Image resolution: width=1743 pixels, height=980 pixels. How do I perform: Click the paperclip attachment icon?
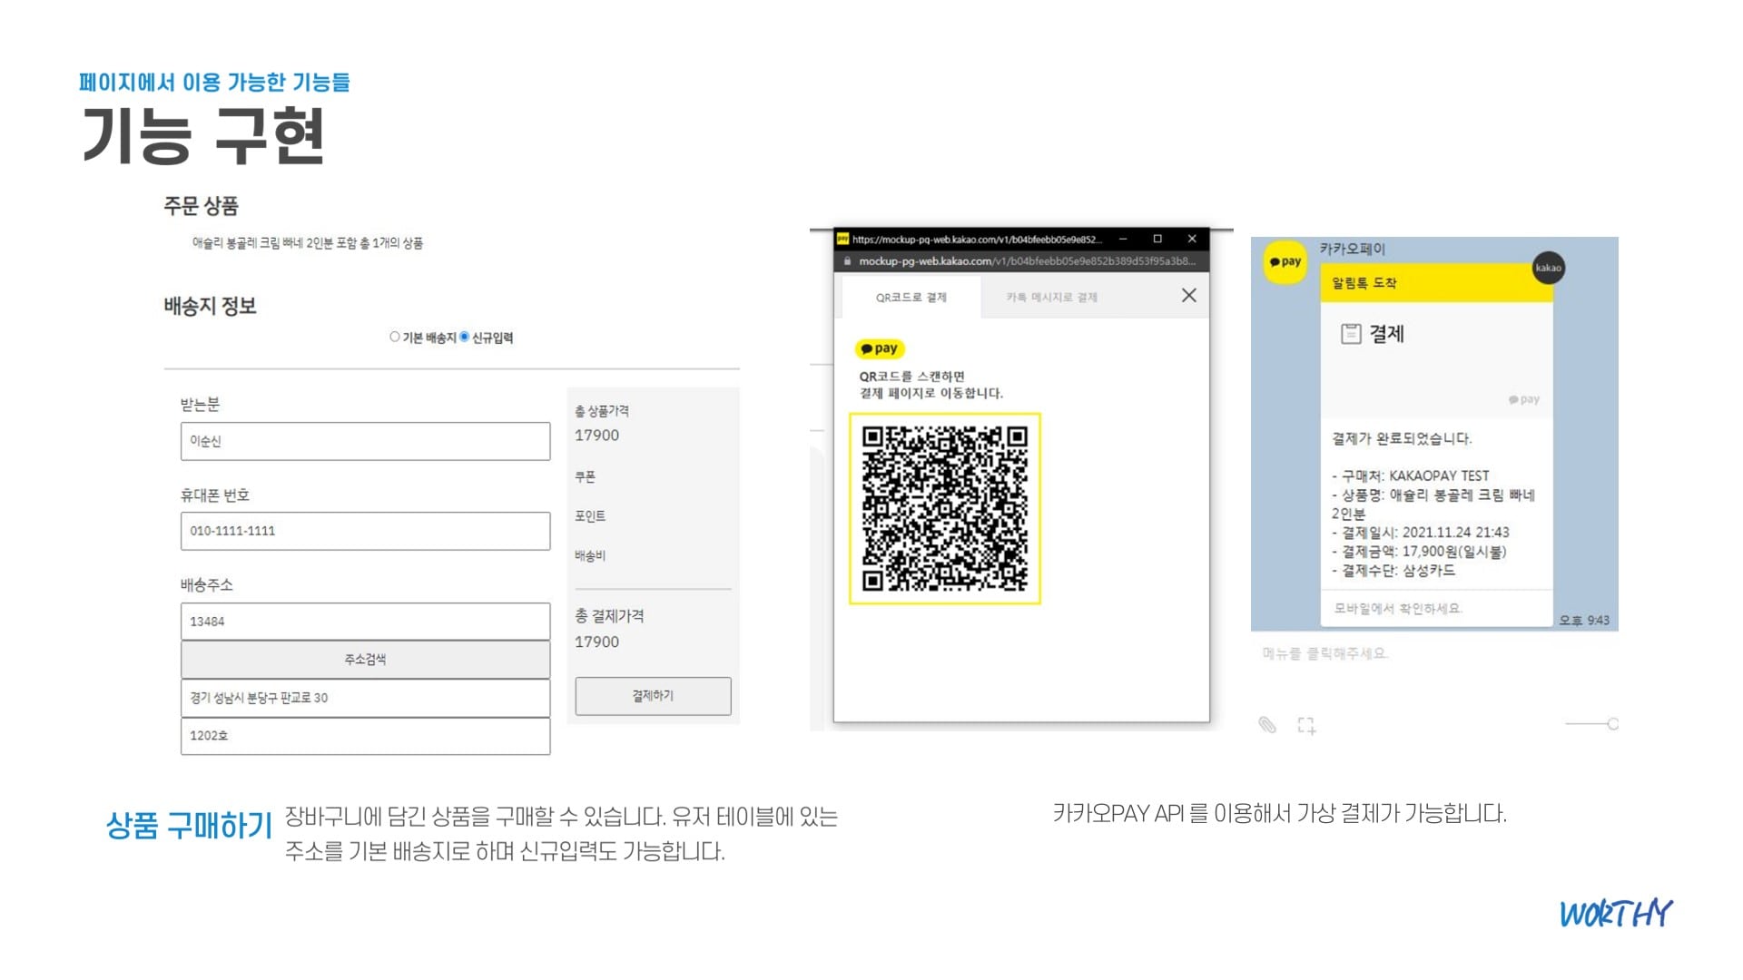(x=1267, y=724)
